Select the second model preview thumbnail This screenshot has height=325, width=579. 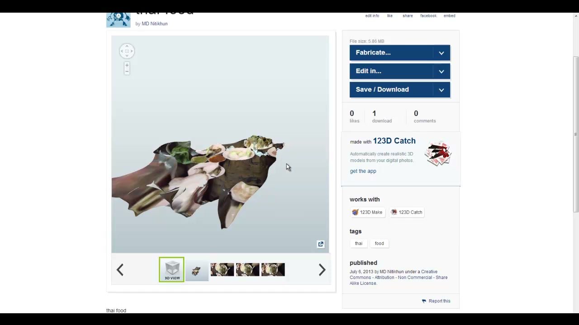click(197, 270)
